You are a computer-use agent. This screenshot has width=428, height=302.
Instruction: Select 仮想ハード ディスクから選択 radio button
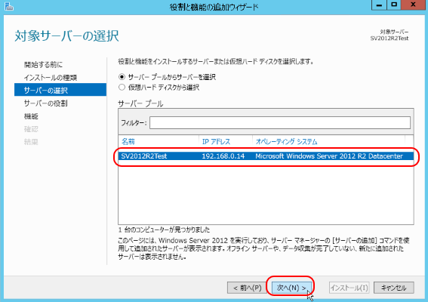click(x=122, y=88)
